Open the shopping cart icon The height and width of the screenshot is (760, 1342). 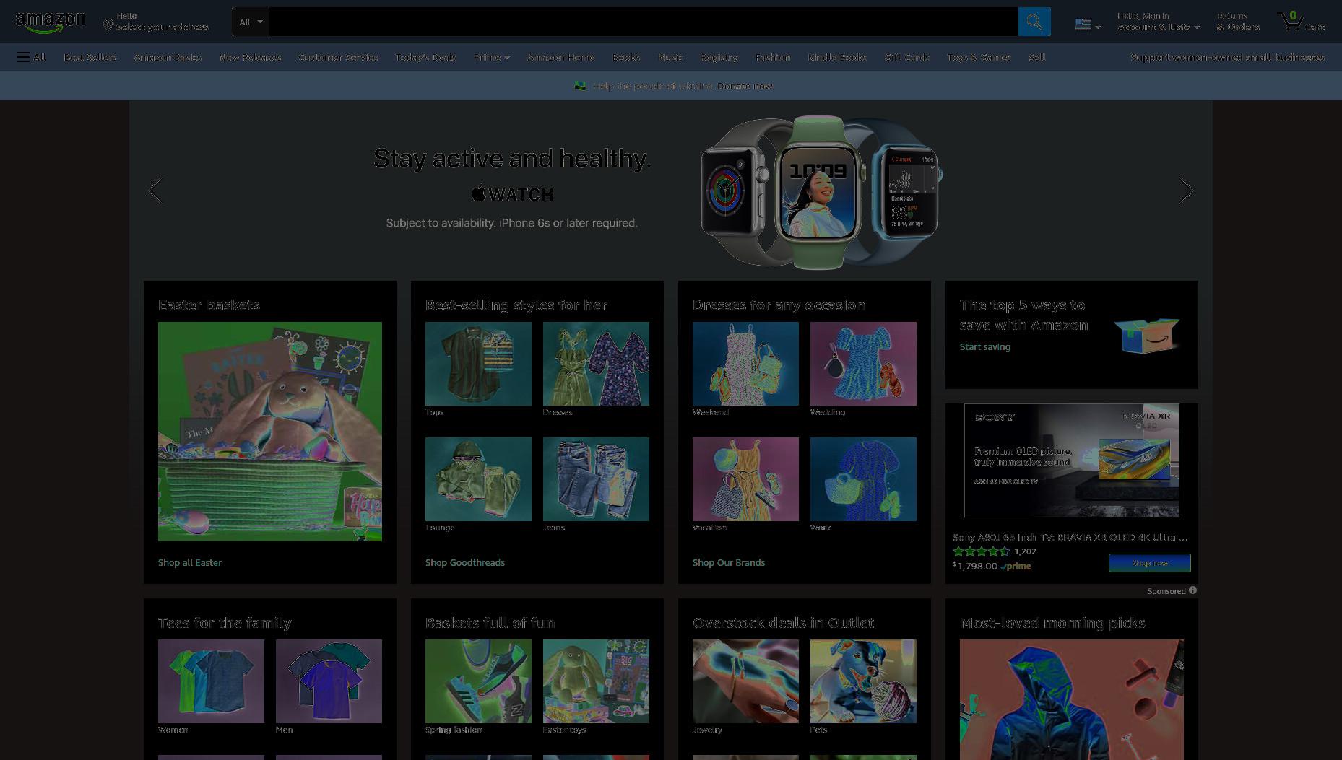[1291, 21]
